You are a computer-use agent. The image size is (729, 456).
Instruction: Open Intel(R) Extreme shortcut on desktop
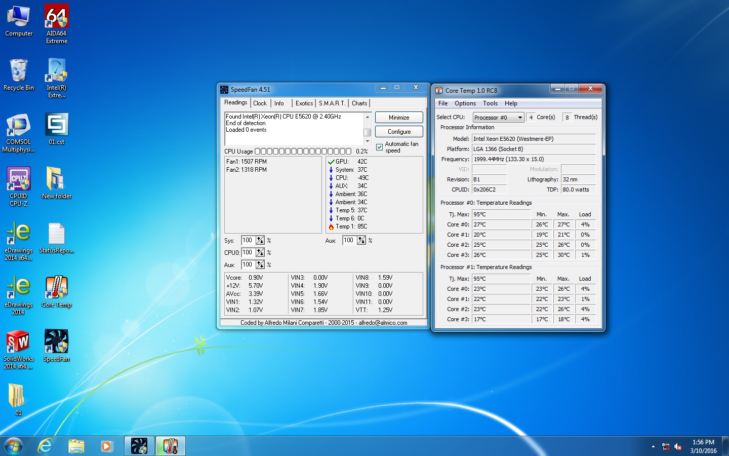(57, 79)
